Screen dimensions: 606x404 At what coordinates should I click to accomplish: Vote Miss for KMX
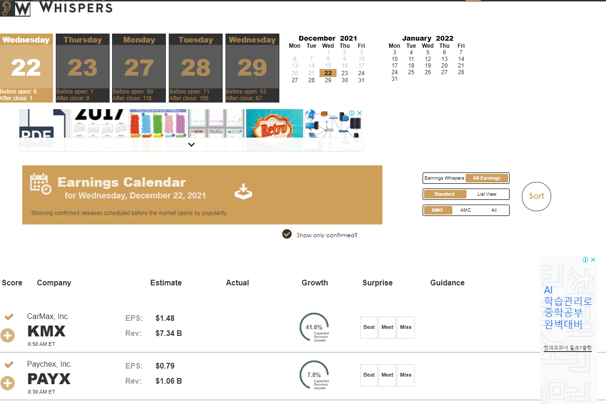pyautogui.click(x=406, y=327)
